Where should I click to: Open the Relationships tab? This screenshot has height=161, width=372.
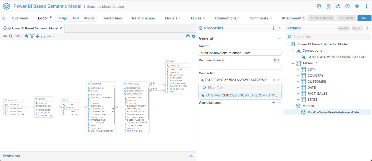(143, 18)
